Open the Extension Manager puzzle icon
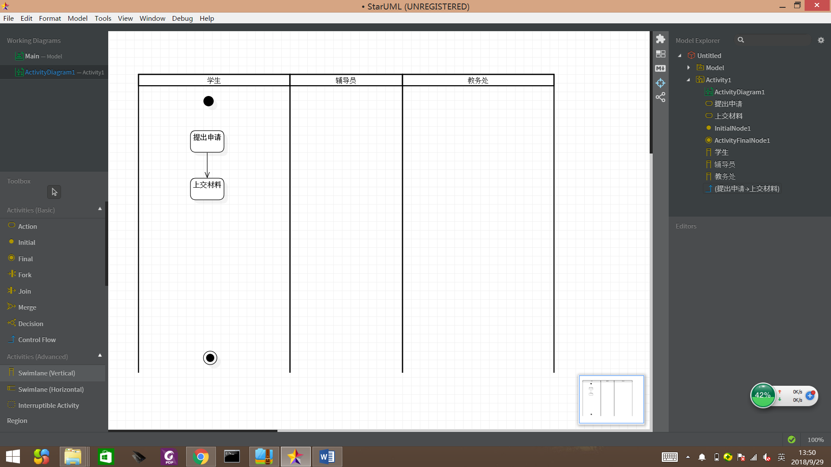 [x=660, y=39]
